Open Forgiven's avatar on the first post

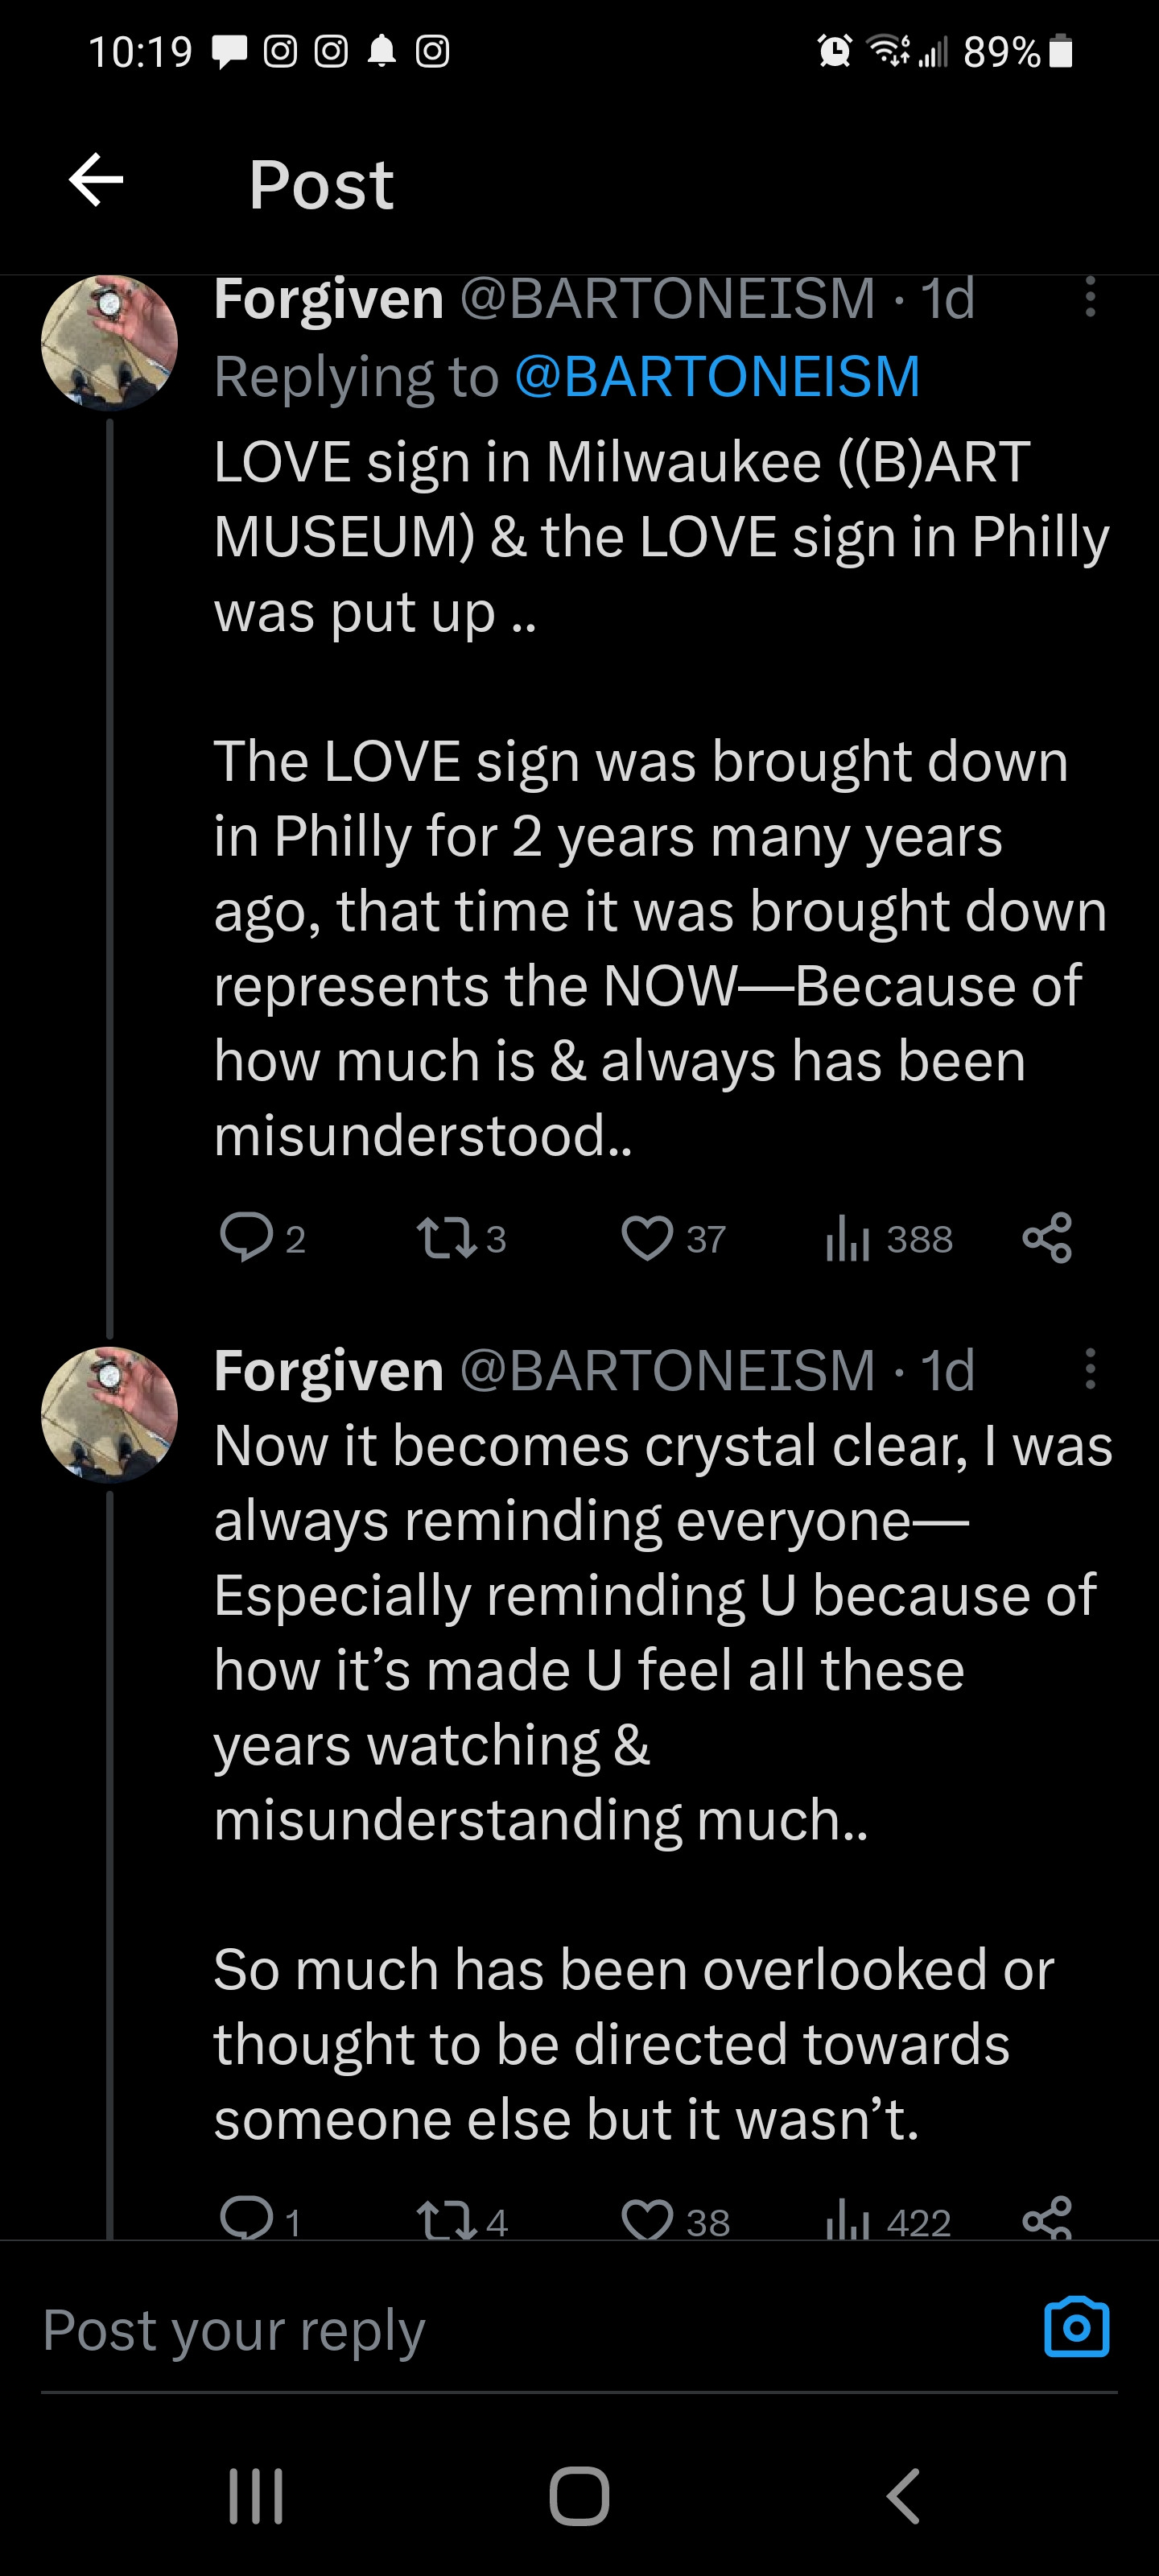pos(109,343)
